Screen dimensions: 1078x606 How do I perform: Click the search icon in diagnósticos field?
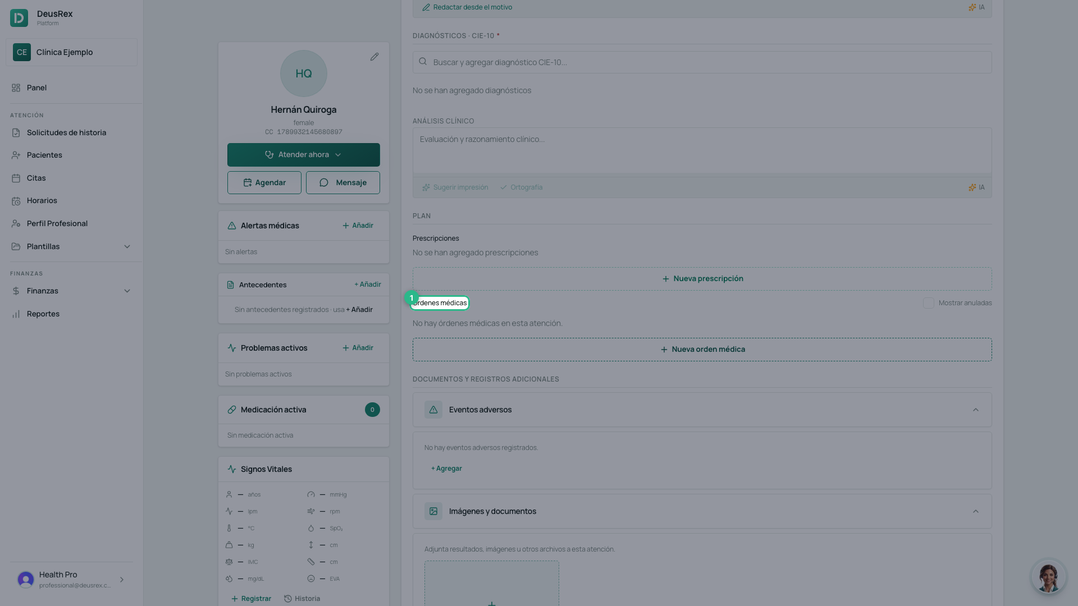tap(423, 62)
